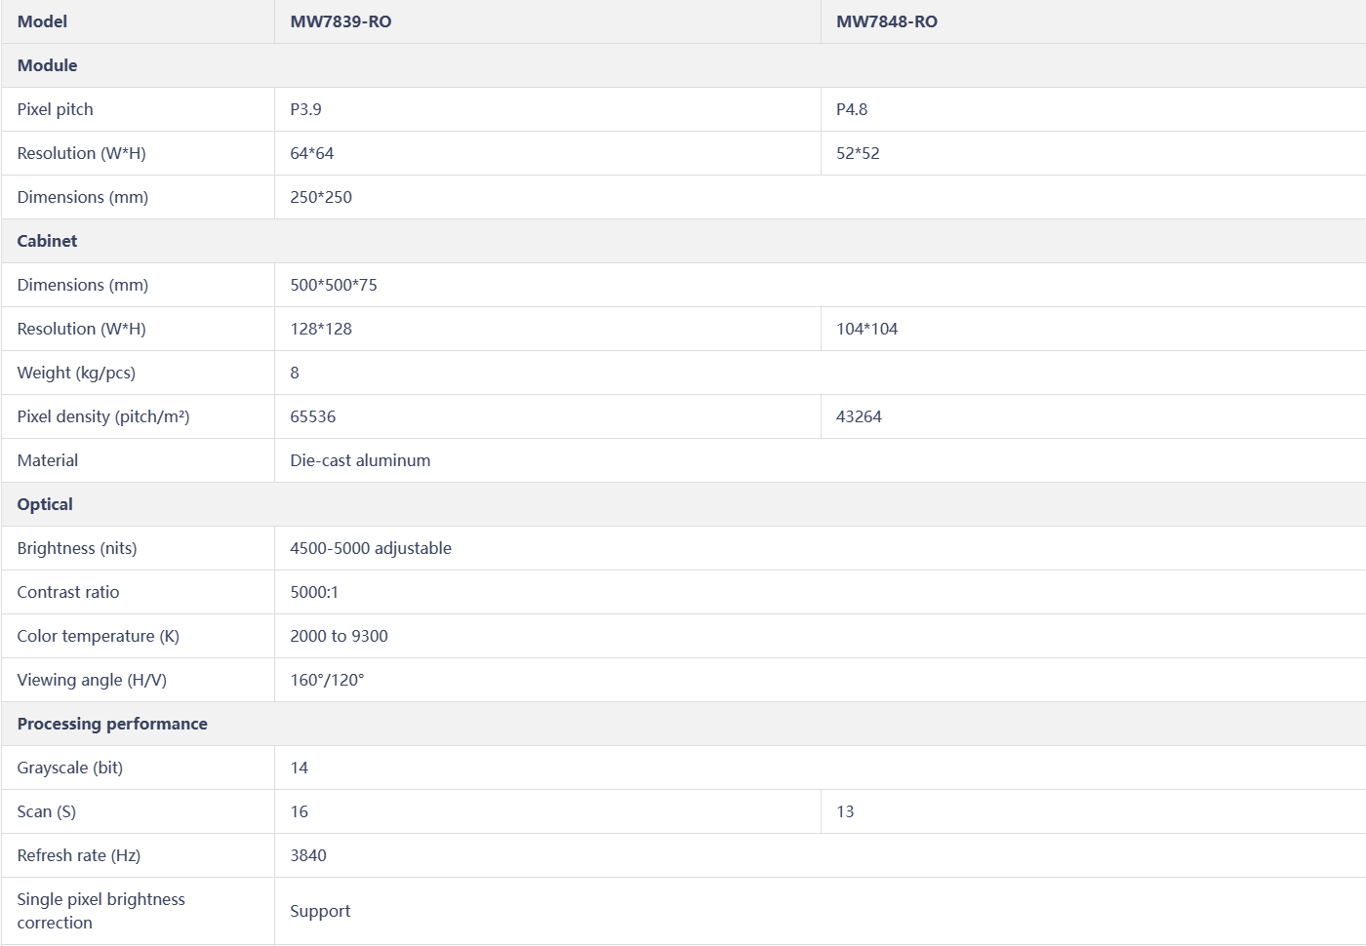This screenshot has height=946, width=1366.
Task: Click the Single pixel brightness correction label
Action: (100, 911)
